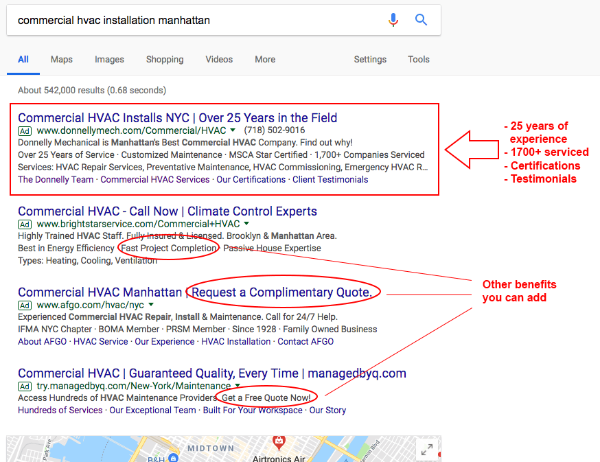Click the blue B&H map marker
The width and height of the screenshot is (600, 462).
[x=174, y=457]
